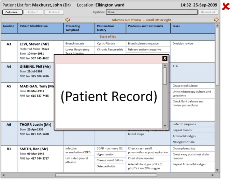Click the red X close icon
Image resolution: width=231 pixels, height=179 pixels.
226,6
